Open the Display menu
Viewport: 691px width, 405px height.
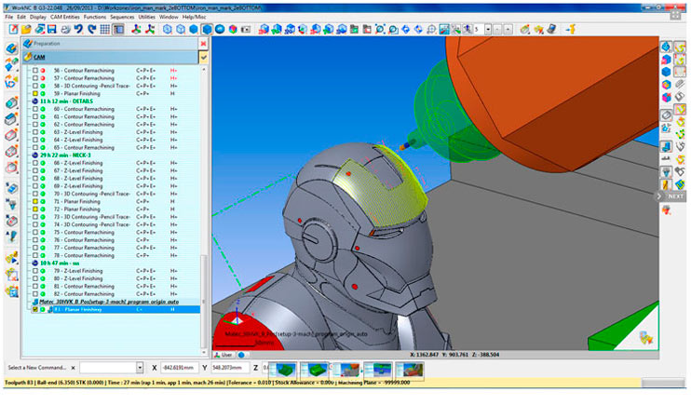tap(38, 17)
